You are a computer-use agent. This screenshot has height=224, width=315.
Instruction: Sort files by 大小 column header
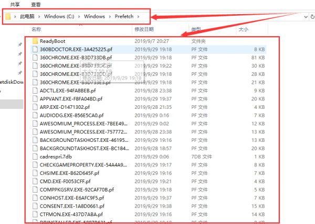point(244,29)
